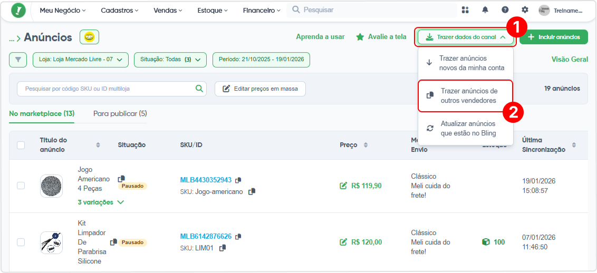Open Kit Limpador product thumbnail

(51, 242)
